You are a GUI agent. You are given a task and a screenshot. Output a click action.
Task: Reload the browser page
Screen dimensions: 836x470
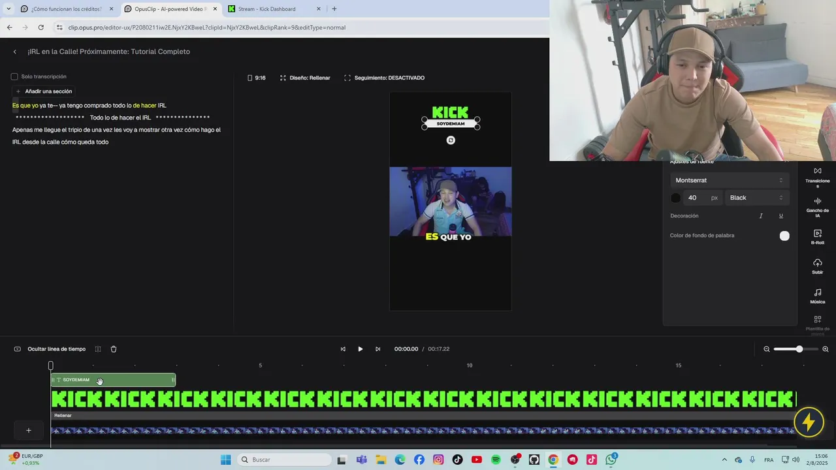(x=40, y=27)
